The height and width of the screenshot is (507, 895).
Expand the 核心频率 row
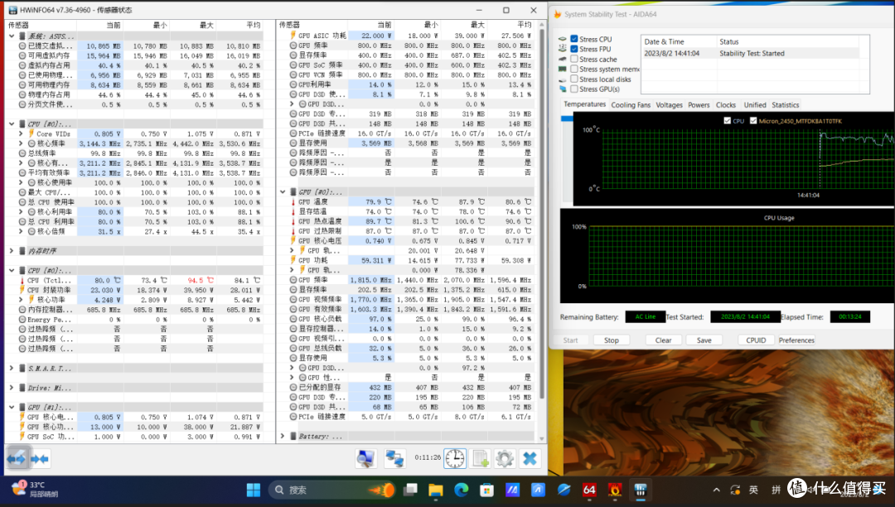21,143
